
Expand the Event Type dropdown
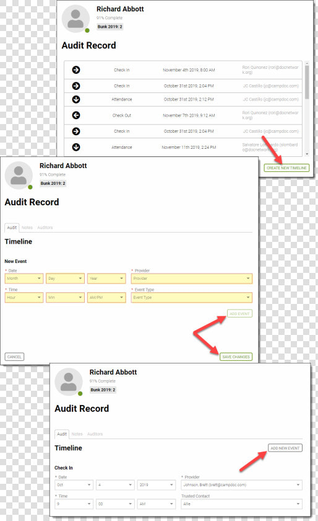pos(192,297)
